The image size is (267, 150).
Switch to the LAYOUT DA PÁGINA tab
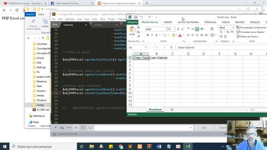188,22
